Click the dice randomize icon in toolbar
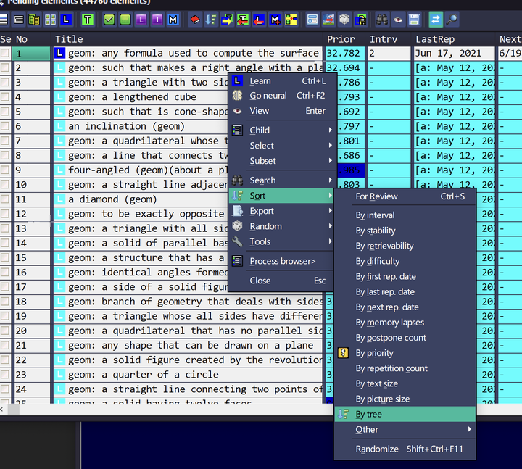Screen dimensions: 522x469 point(344,20)
